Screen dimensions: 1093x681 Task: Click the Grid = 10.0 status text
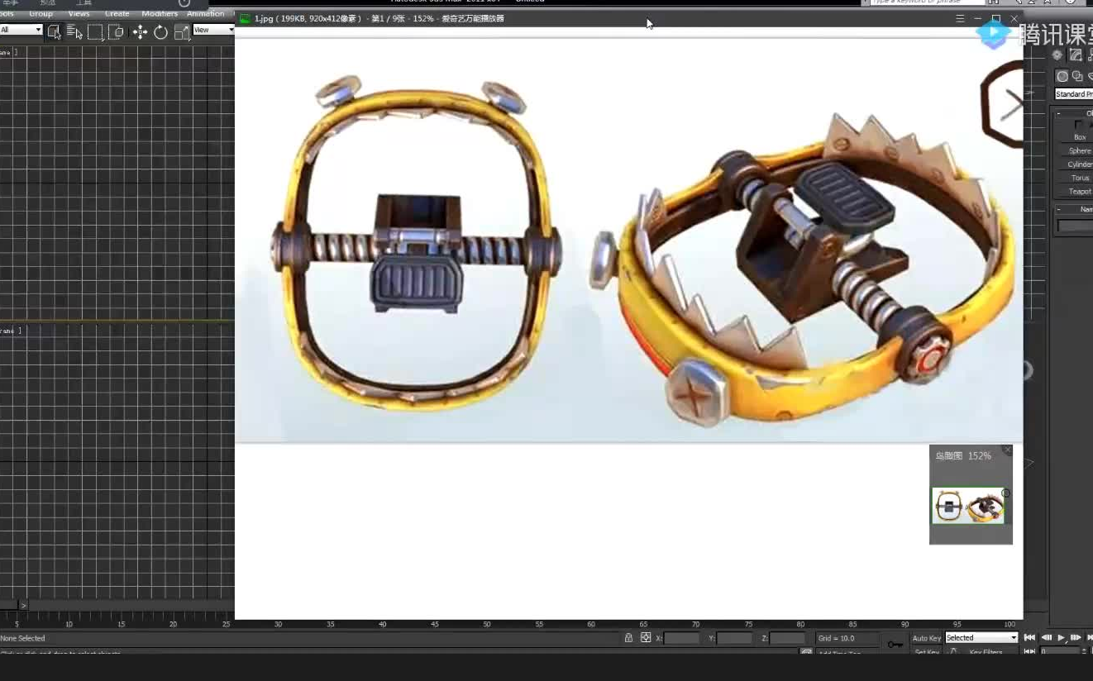coord(836,638)
